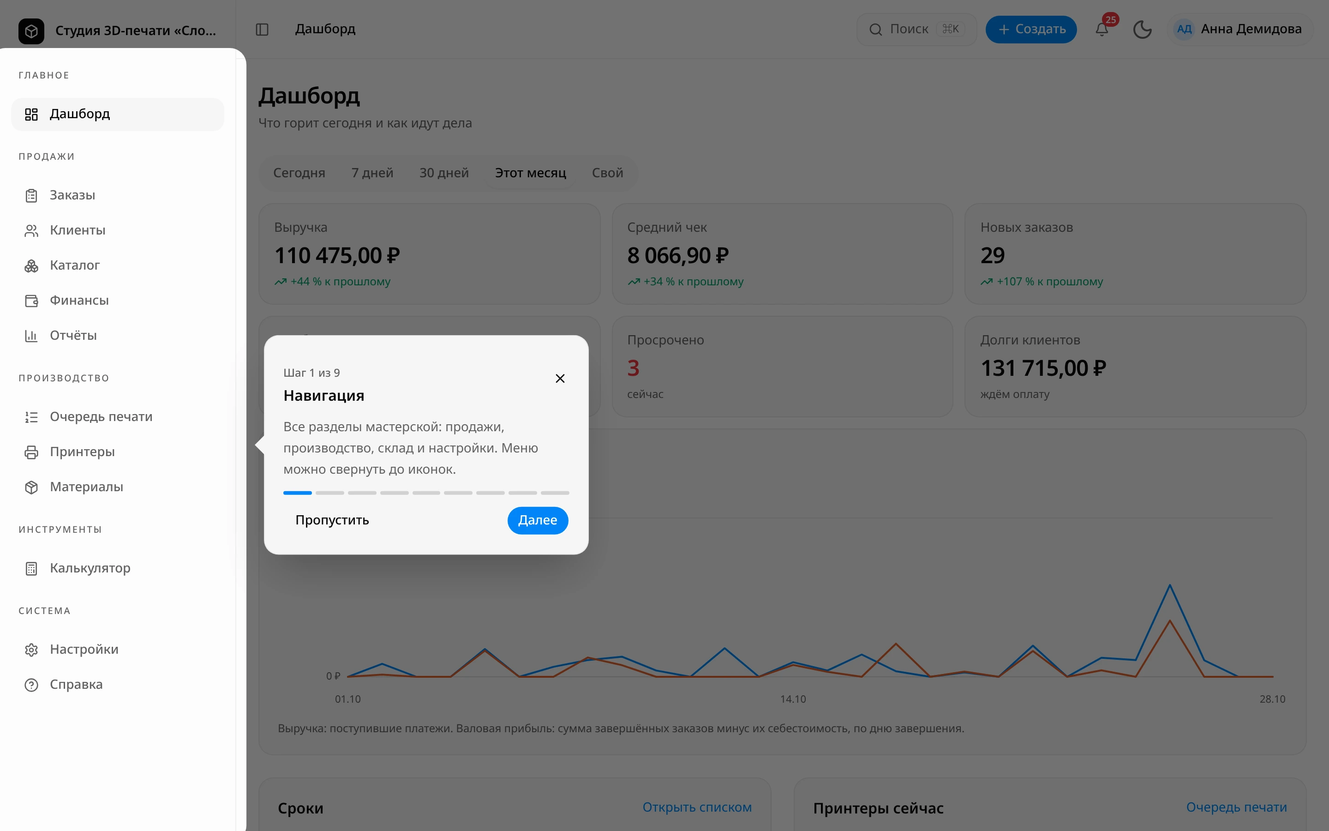This screenshot has height=831, width=1329.
Task: Open the Открыть списком link
Action: click(697, 807)
